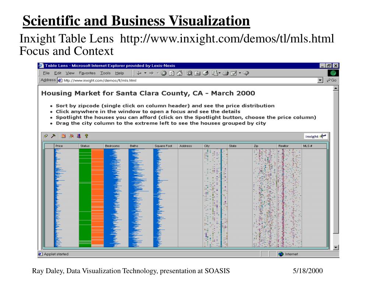Screen dimensions: 377x283
Task: Click the Mail toolbar icon
Action: 215,73
